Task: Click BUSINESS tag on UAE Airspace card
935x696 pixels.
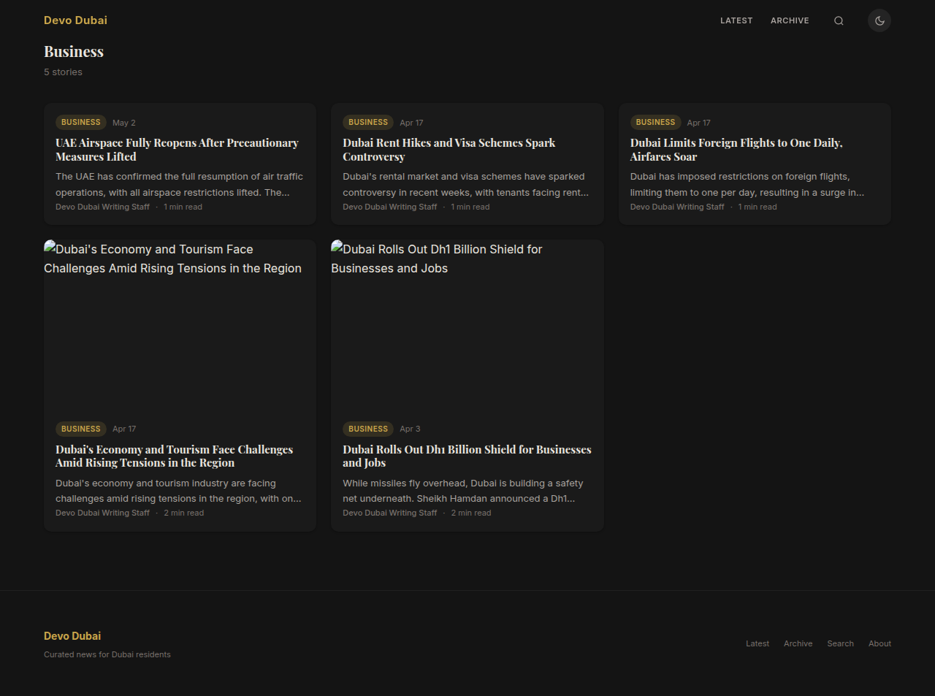Action: (81, 123)
